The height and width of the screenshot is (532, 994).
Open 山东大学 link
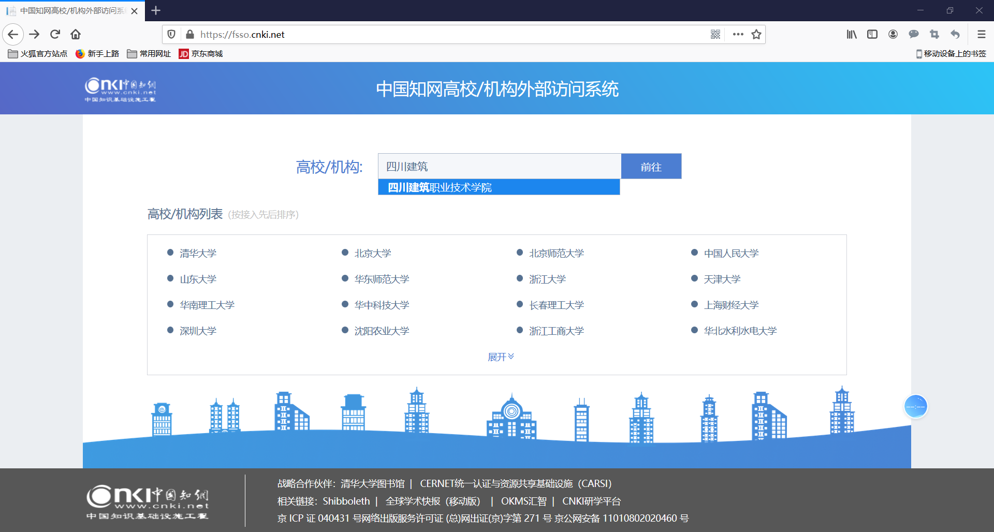coord(198,279)
